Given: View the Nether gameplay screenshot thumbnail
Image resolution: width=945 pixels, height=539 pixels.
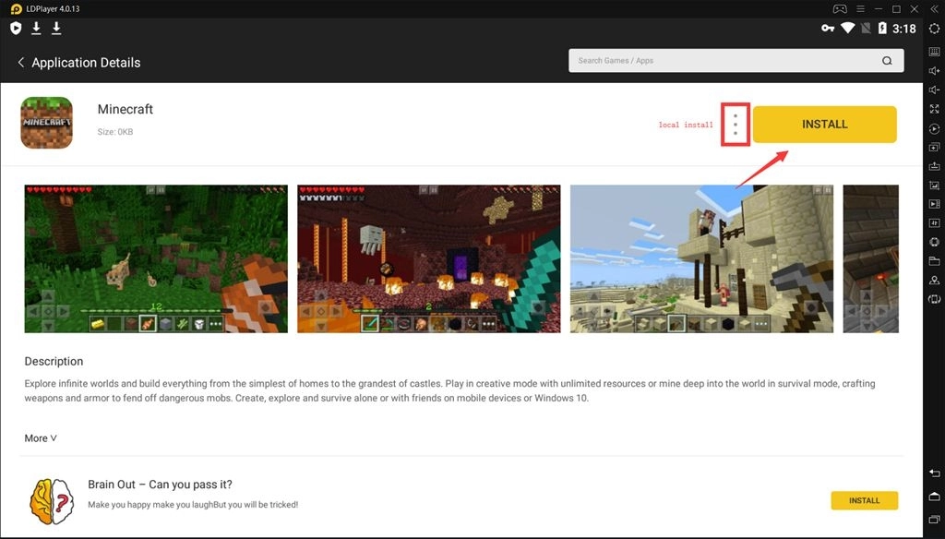Looking at the screenshot, I should coord(428,258).
